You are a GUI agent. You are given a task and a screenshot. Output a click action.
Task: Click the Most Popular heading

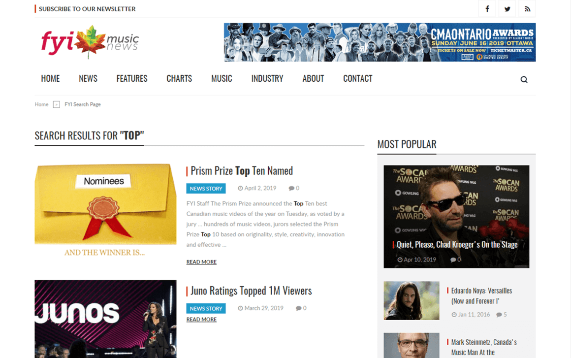pos(407,144)
